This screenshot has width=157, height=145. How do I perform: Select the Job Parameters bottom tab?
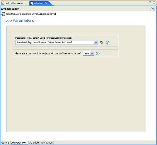tap(19, 143)
